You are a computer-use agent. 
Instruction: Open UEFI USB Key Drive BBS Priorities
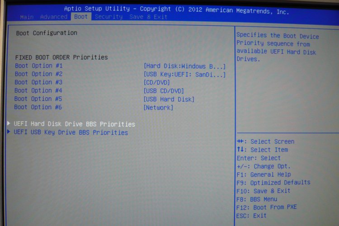tap(71, 132)
